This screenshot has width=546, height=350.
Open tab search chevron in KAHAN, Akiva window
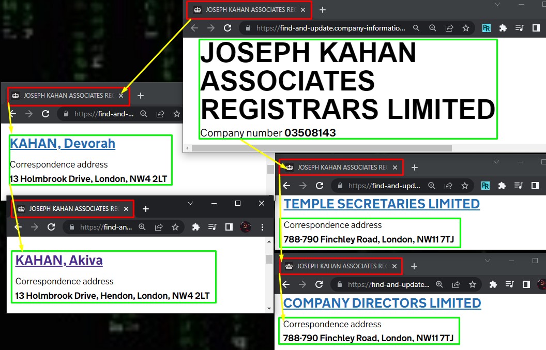coord(190,203)
